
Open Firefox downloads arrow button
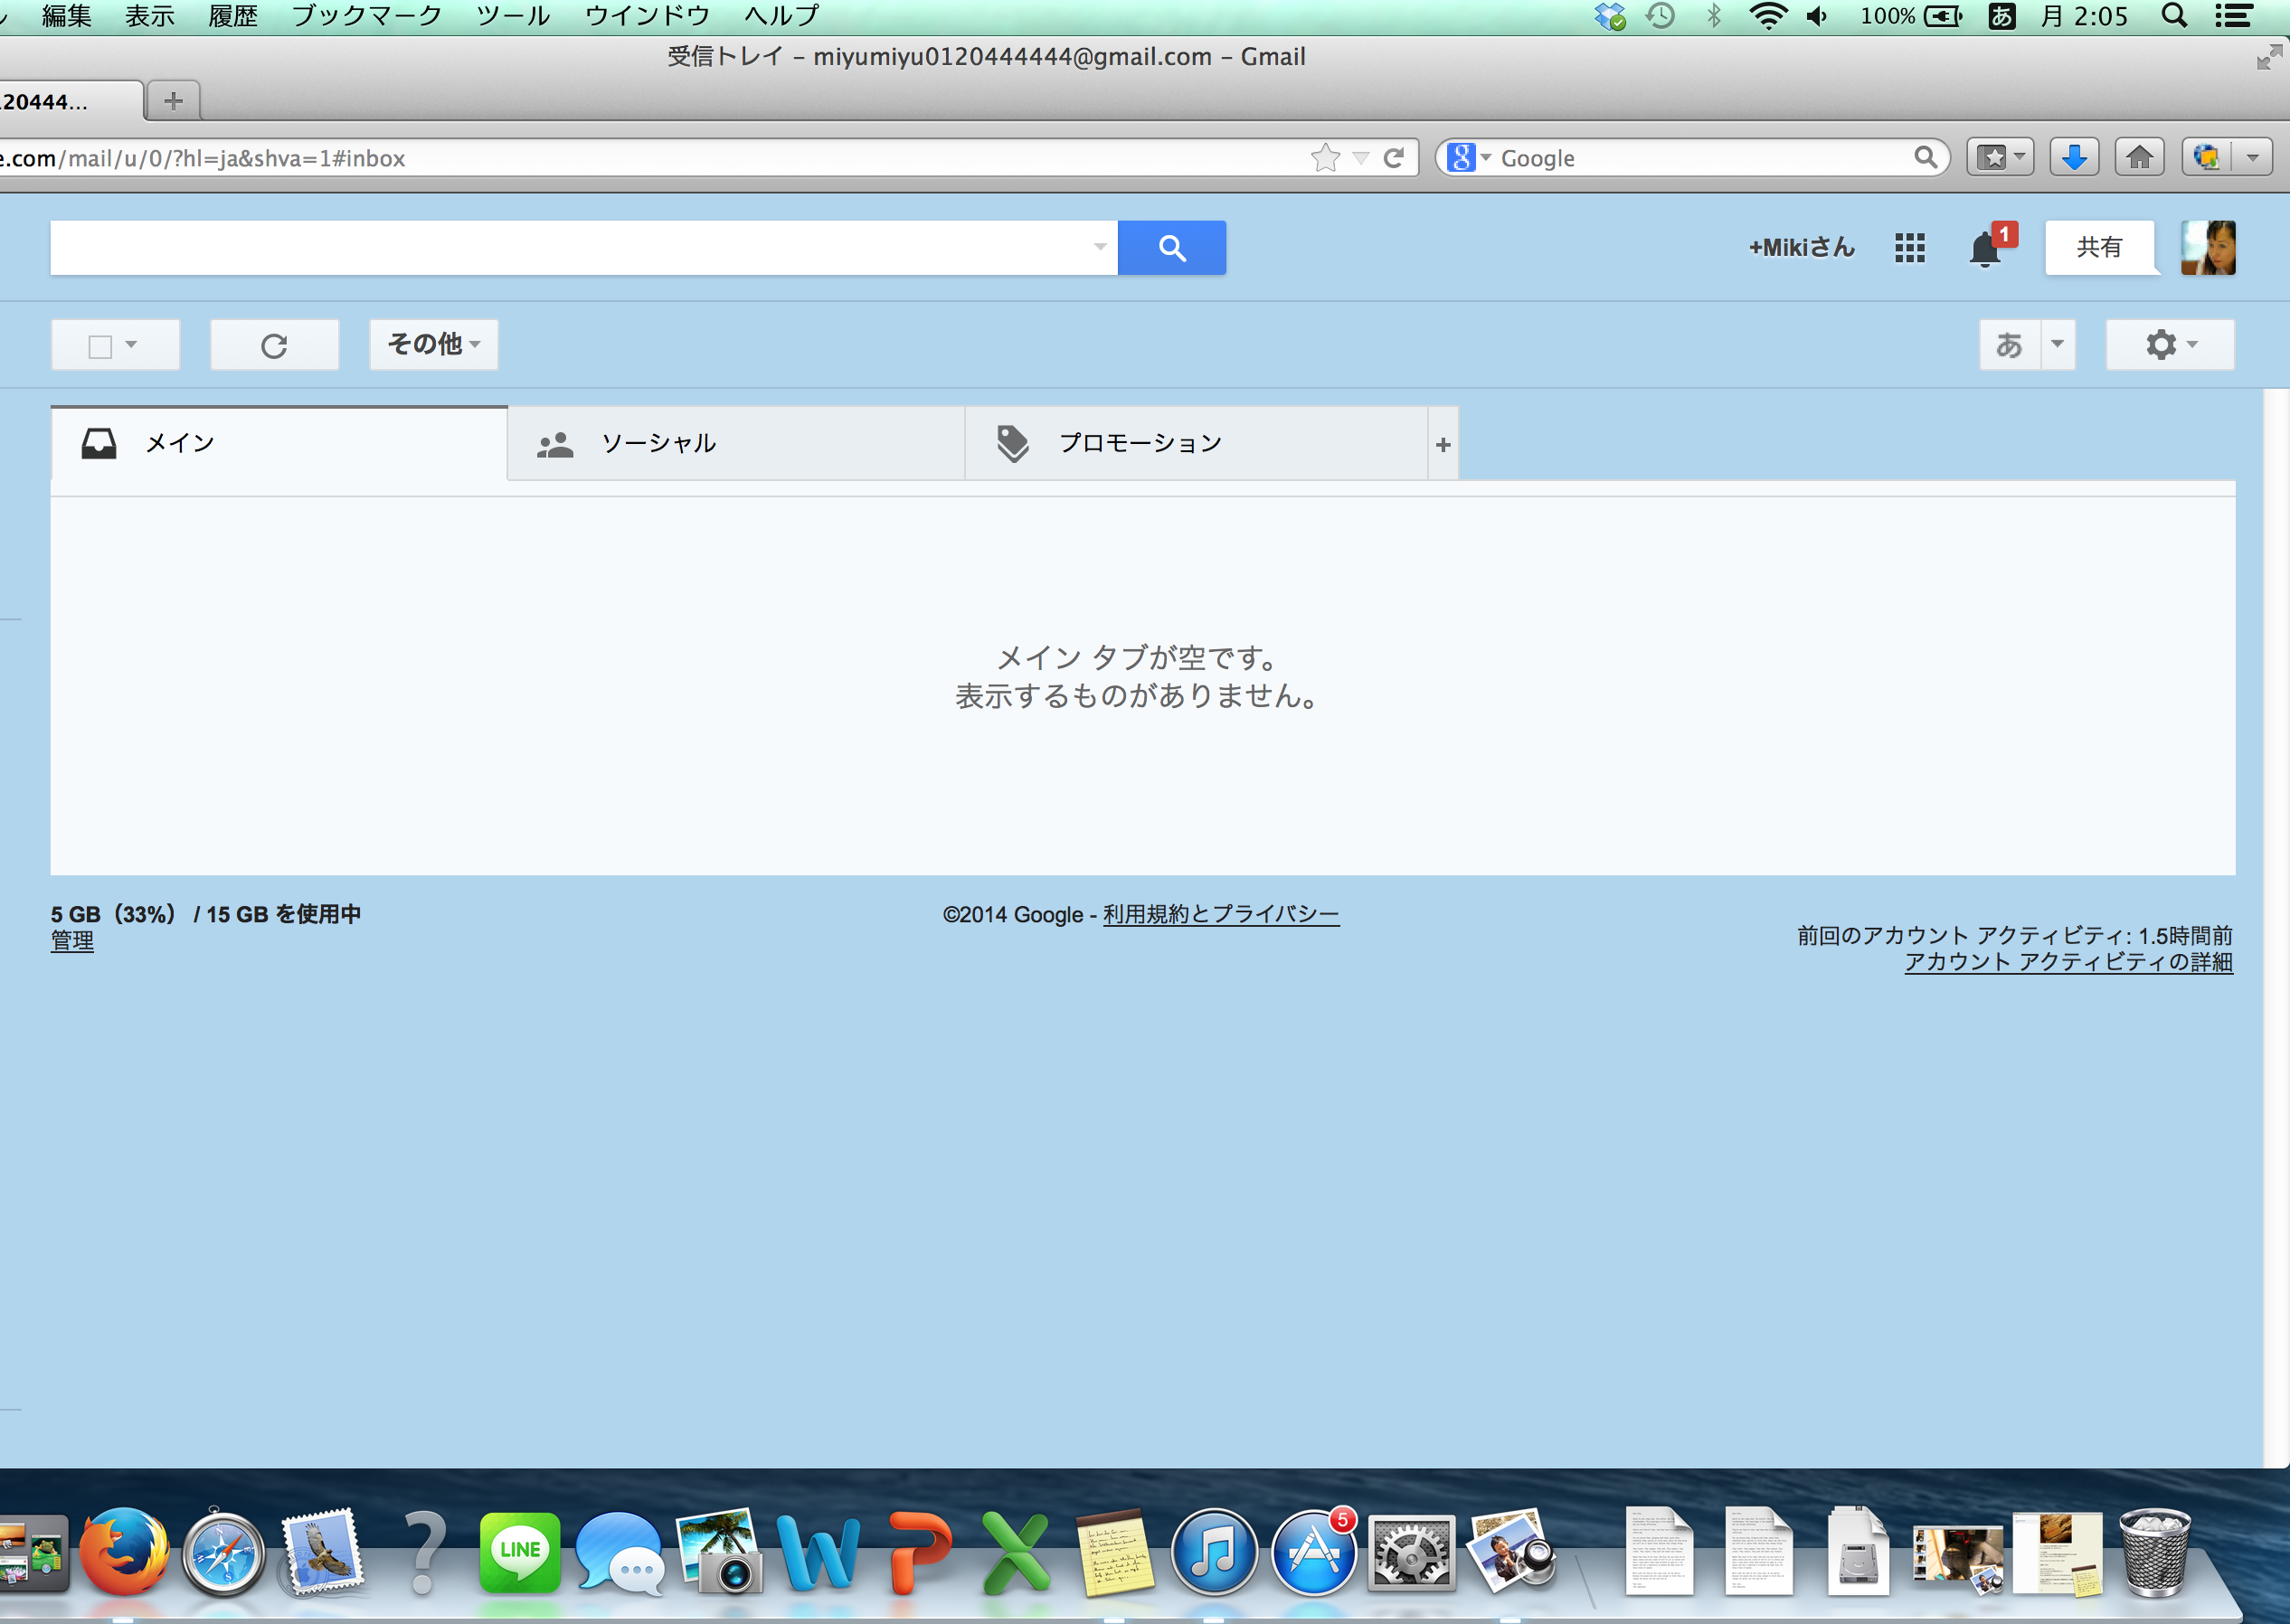pyautogui.click(x=2074, y=158)
